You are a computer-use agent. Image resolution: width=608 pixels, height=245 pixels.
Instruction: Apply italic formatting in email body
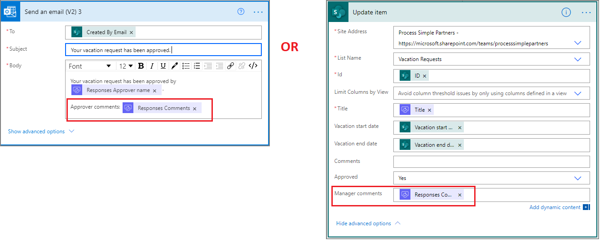pyautogui.click(x=152, y=66)
